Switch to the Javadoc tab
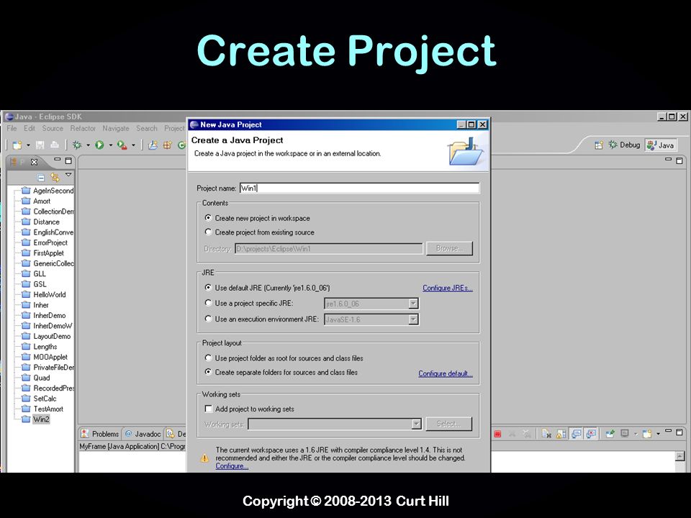 [x=143, y=434]
